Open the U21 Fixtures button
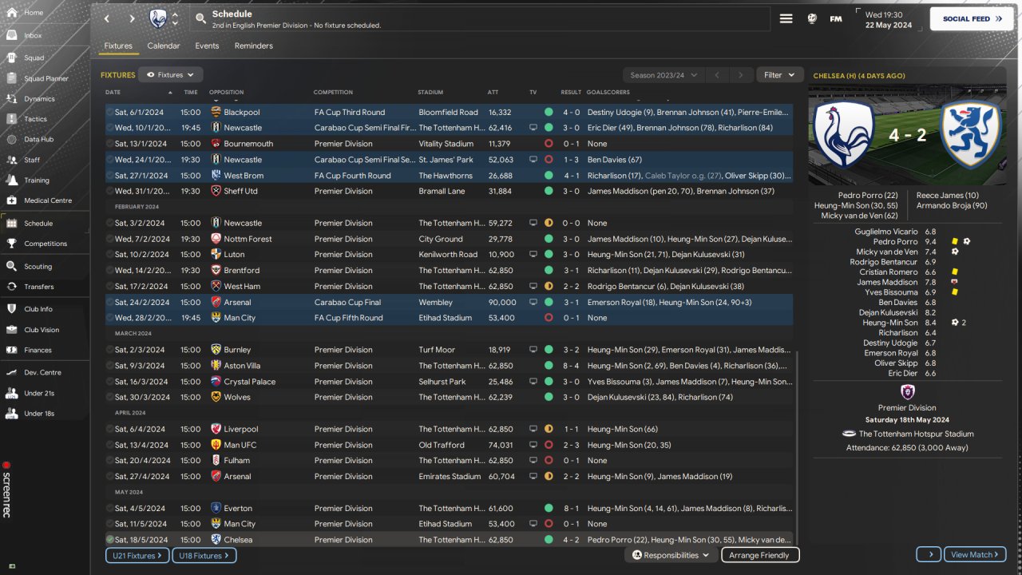Image resolution: width=1022 pixels, height=575 pixels. [x=137, y=555]
